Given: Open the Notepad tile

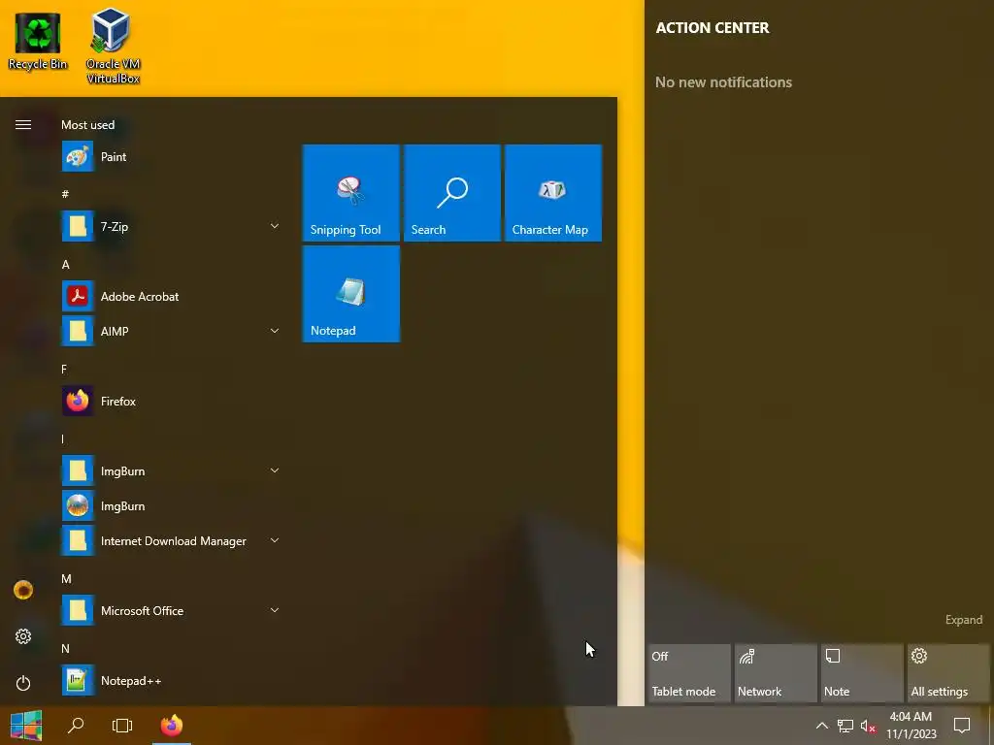Looking at the screenshot, I should [351, 294].
